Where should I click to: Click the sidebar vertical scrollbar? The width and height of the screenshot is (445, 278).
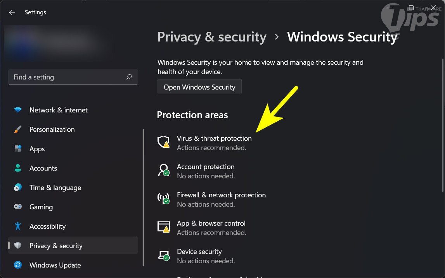tap(144, 198)
